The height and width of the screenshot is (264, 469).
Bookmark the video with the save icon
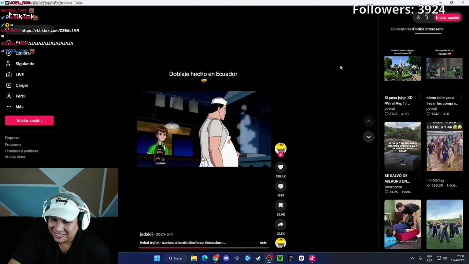281,205
